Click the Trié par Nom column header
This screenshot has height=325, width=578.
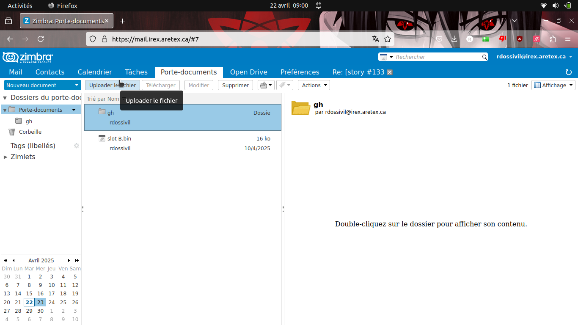tap(103, 99)
